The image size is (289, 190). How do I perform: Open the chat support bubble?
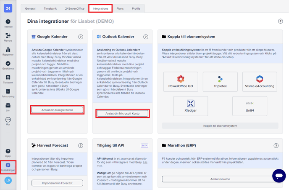[278, 175]
